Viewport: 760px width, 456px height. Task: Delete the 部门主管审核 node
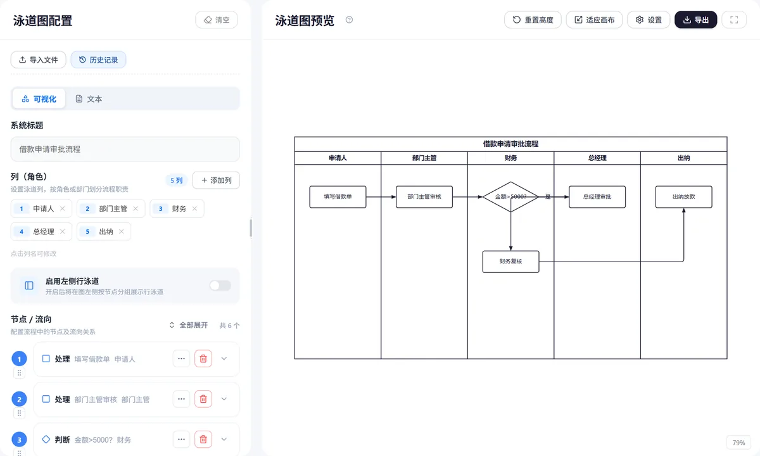click(x=203, y=399)
